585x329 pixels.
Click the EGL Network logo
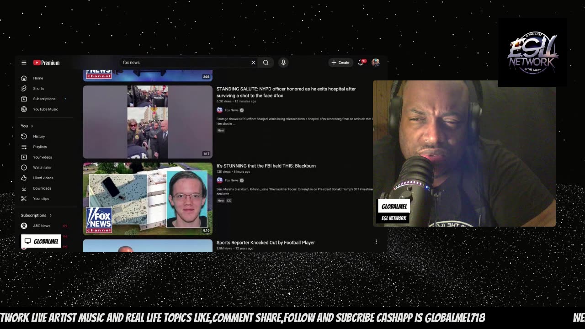click(x=532, y=53)
